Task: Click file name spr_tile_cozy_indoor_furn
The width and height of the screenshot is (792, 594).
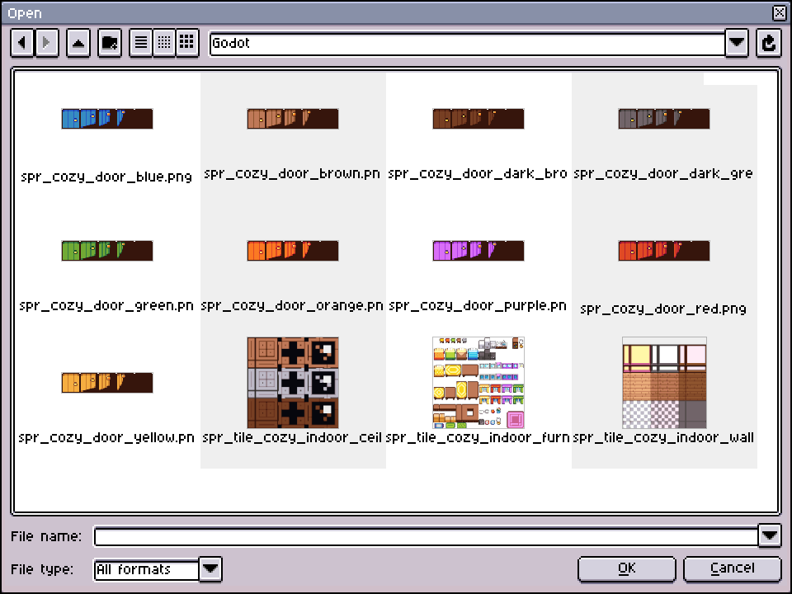Action: pos(478,437)
